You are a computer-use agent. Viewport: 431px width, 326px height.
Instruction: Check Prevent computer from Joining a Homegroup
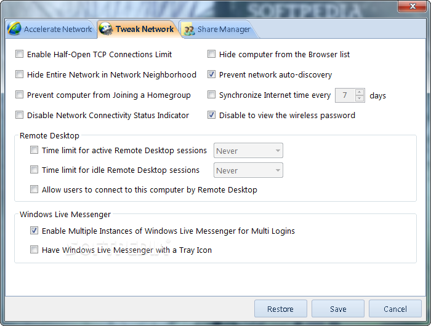19,95
